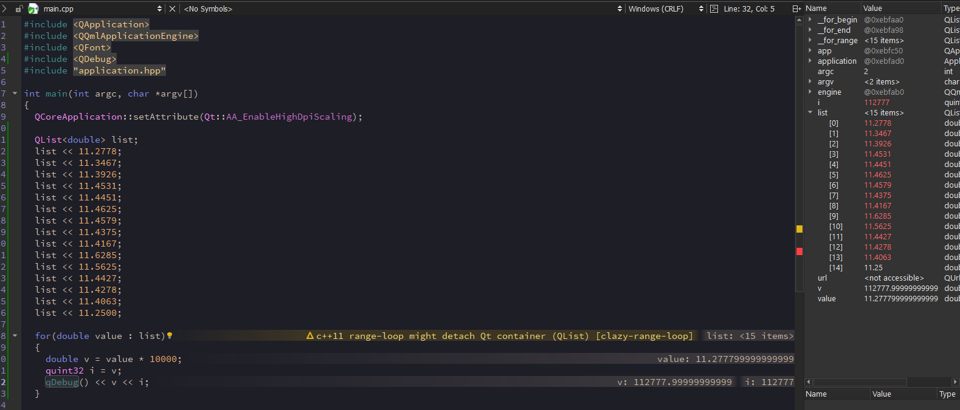960x410 pixels.
Task: Expand the __for_range variable
Action: coord(810,40)
